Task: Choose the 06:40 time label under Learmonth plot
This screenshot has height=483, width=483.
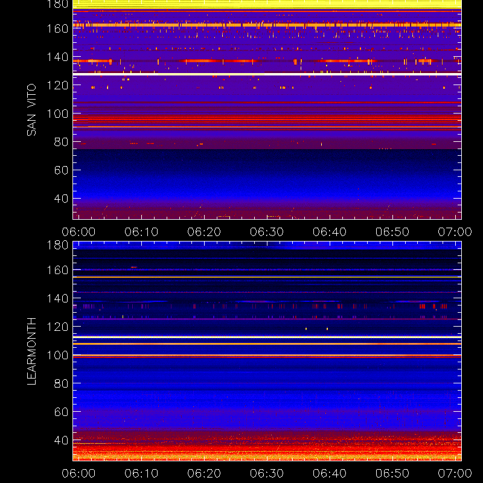Action: click(x=330, y=473)
